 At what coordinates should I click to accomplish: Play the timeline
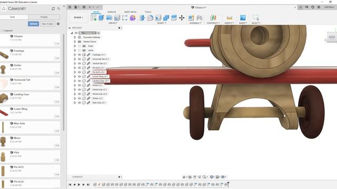79,184
